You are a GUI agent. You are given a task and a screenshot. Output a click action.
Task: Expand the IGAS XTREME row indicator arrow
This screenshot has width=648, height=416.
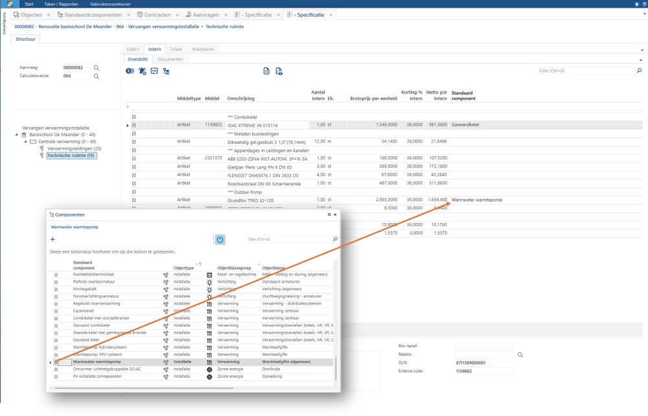[127, 125]
